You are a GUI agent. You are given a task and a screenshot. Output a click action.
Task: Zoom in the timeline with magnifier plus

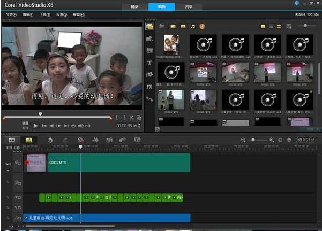click(272, 140)
